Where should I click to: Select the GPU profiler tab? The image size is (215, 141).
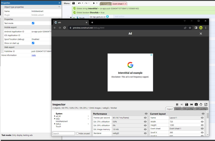(201, 109)
